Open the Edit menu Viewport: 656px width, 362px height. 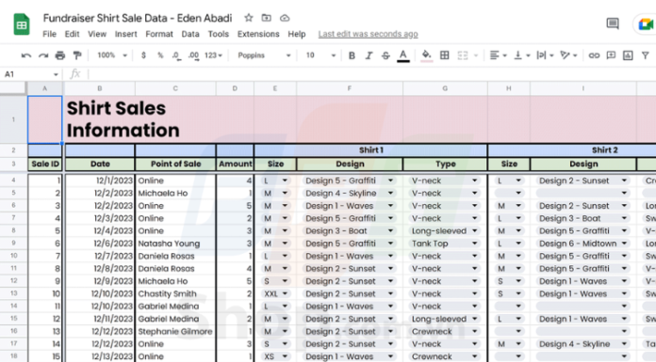click(72, 34)
